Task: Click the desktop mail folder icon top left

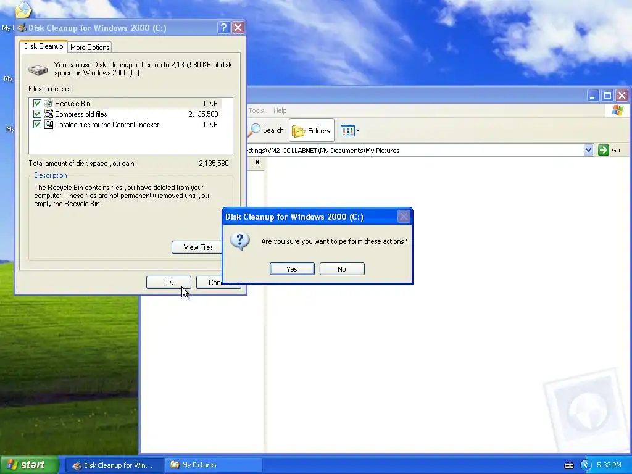Action: tap(23, 10)
